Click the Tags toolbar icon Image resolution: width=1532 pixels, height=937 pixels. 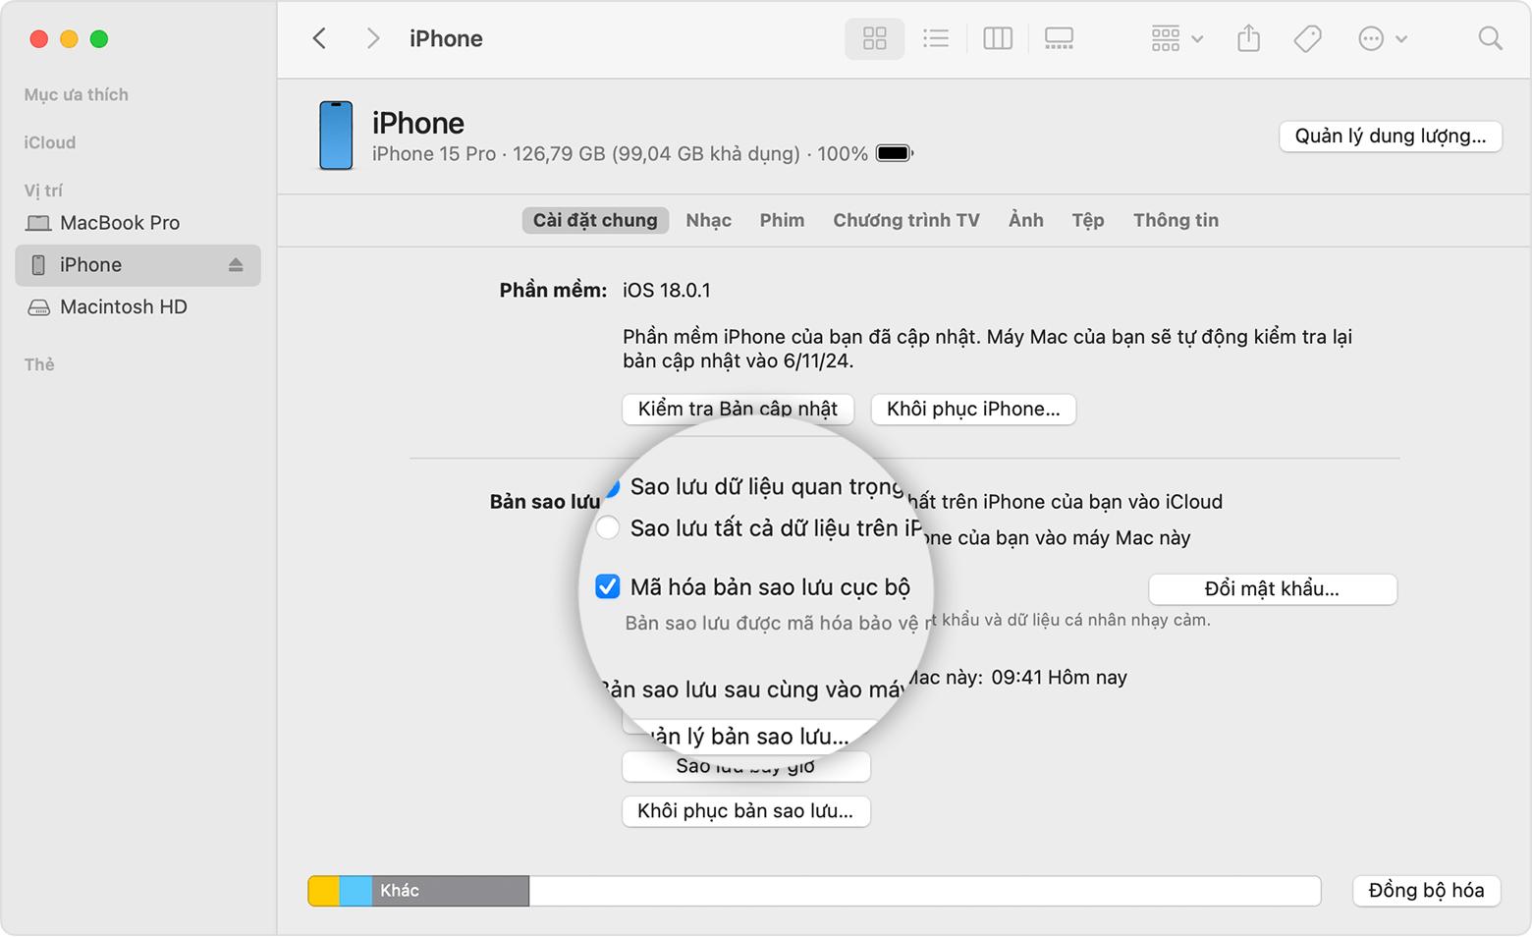point(1307,38)
